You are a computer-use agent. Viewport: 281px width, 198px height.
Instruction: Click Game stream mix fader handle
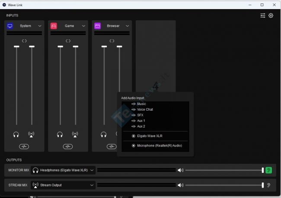[x=76, y=47]
